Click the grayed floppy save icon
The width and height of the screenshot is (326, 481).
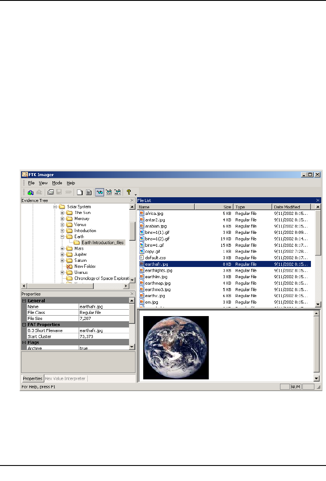[59, 192]
